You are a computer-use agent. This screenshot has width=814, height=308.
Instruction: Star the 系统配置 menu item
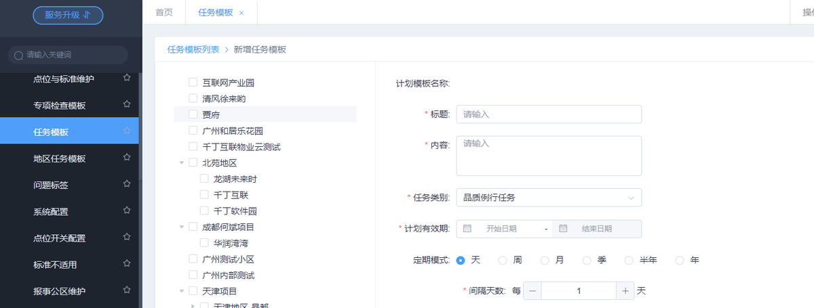(126, 211)
